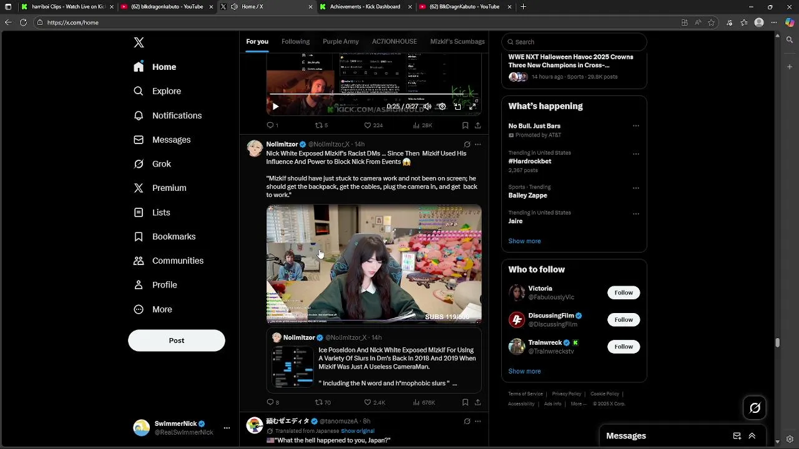Like the post with 2.4K likes
Viewport: 799px width, 449px height.
point(375,403)
